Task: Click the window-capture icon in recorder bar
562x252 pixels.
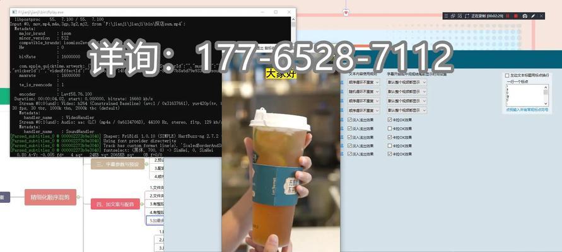Action: click(x=453, y=16)
